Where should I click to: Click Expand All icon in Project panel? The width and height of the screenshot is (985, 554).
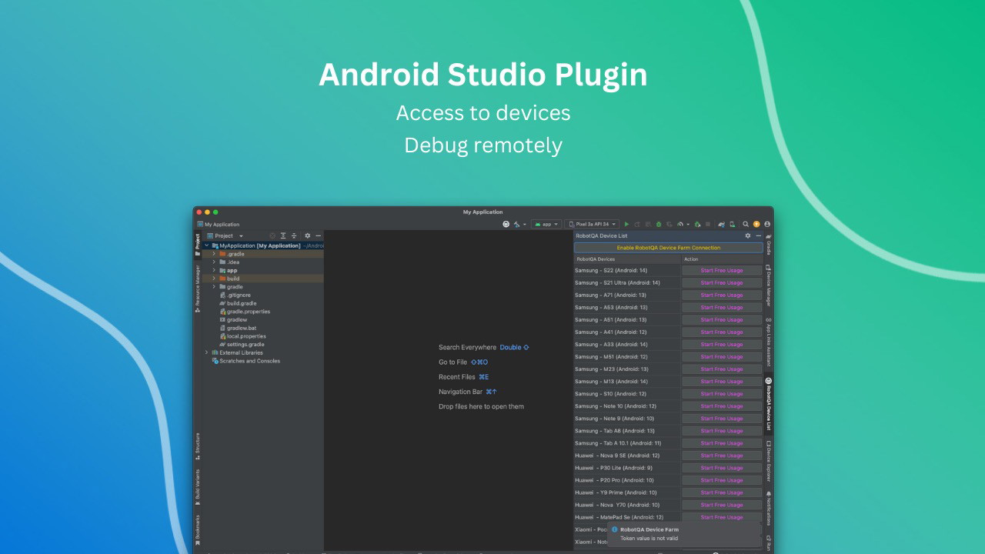pos(283,236)
